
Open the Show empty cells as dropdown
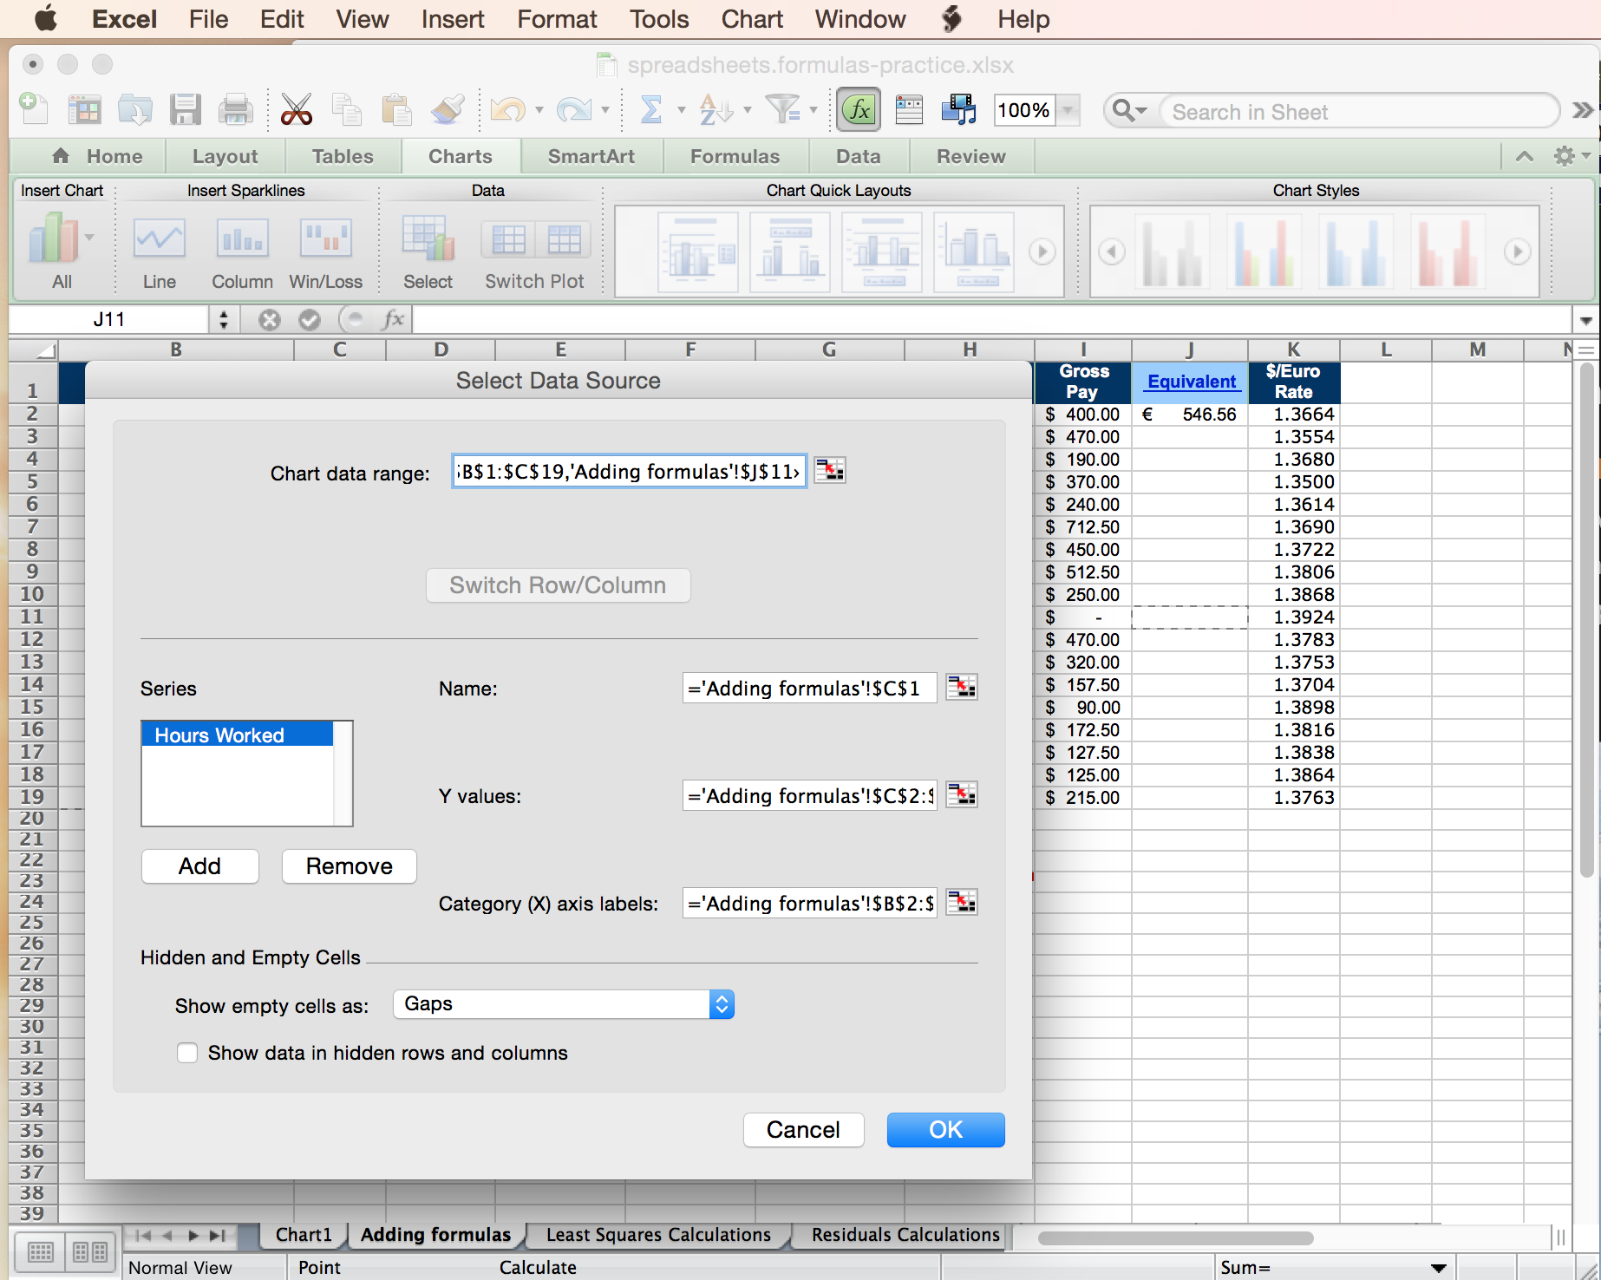pyautogui.click(x=564, y=1004)
